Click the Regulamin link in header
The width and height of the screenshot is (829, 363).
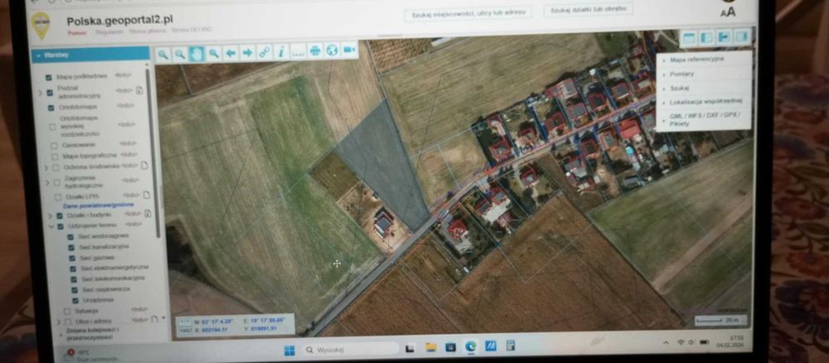109,31
